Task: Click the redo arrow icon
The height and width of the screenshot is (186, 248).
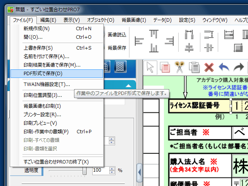Action: tap(239, 67)
